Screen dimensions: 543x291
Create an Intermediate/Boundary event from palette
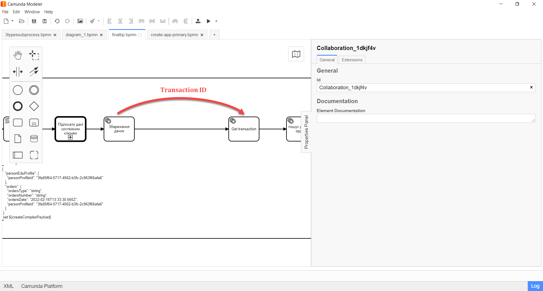click(34, 90)
